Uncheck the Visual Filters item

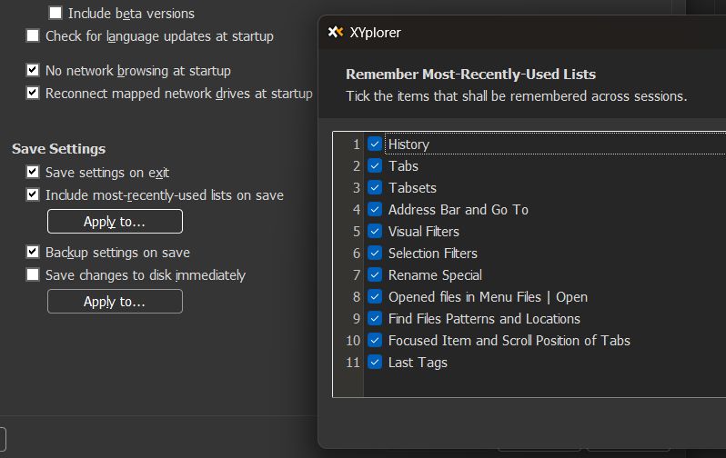pos(375,231)
